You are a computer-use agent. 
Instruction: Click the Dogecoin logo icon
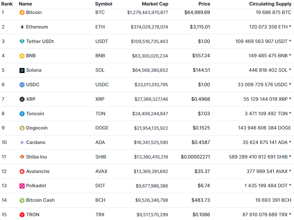coord(22,128)
